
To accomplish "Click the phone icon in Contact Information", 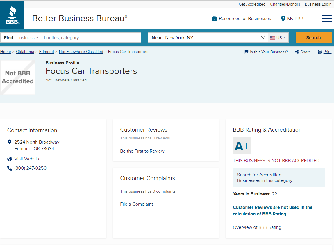I will click(x=10, y=168).
